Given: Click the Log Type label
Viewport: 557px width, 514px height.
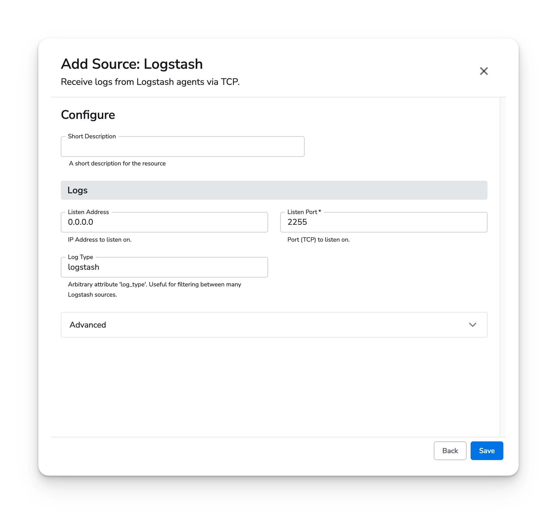Looking at the screenshot, I should click(80, 257).
